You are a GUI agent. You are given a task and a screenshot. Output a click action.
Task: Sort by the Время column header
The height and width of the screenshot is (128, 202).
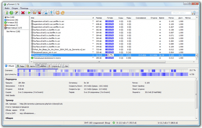(162, 18)
